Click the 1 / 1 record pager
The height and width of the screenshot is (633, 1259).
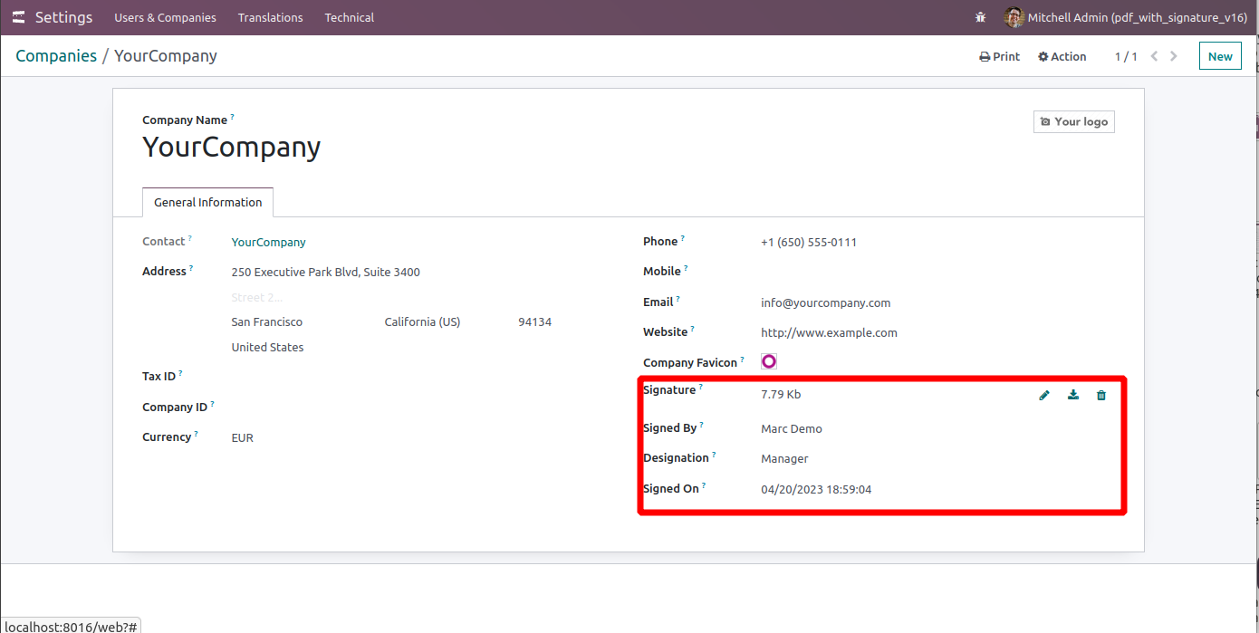pos(1126,56)
